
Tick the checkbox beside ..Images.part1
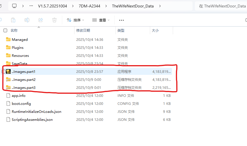click(x=3, y=72)
